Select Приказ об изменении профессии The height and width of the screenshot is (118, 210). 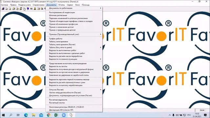[x=74, y=24]
